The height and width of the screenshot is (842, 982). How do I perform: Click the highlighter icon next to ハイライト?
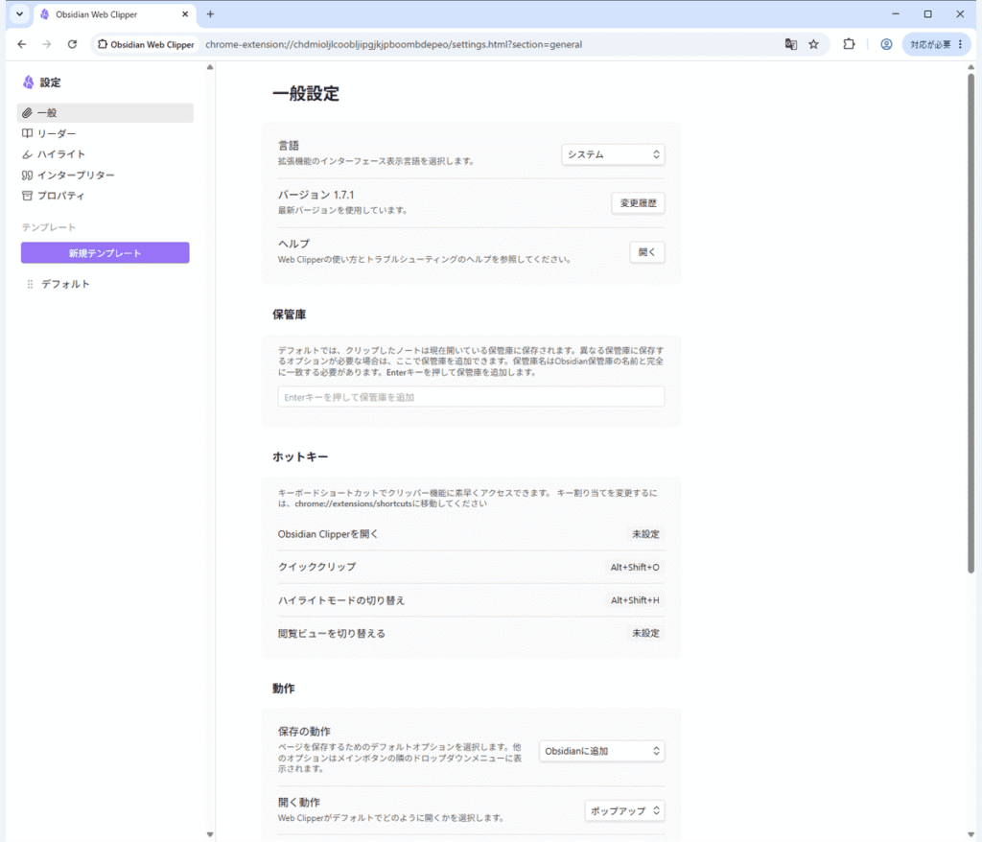pos(27,154)
